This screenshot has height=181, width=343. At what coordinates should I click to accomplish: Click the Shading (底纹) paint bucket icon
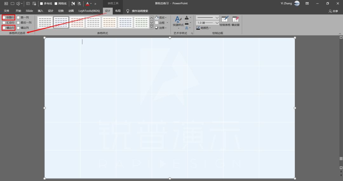click(x=157, y=17)
